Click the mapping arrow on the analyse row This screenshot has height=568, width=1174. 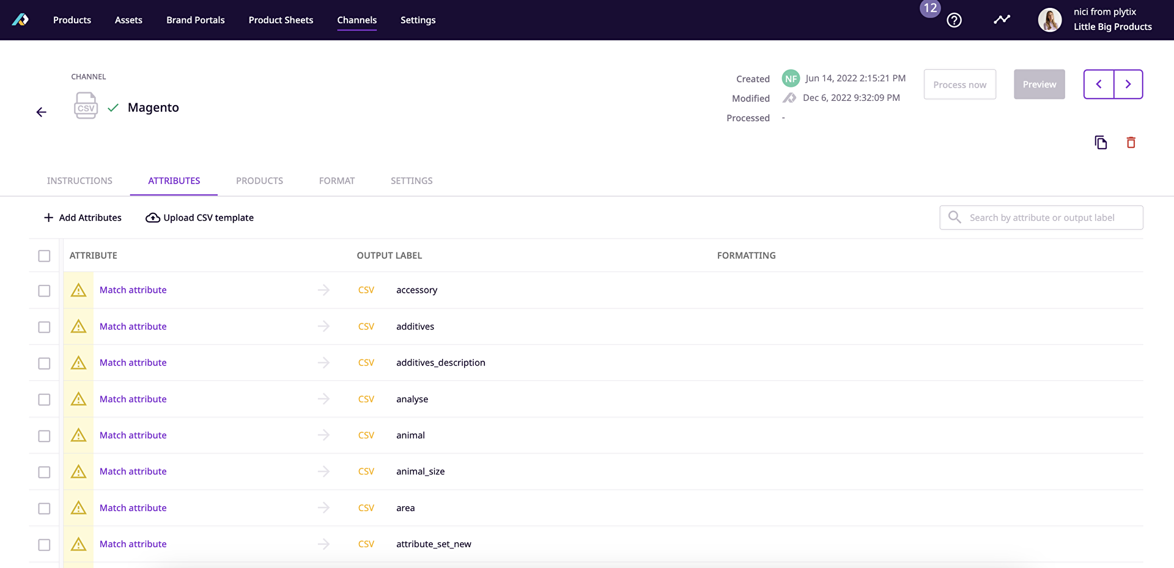[x=323, y=399]
